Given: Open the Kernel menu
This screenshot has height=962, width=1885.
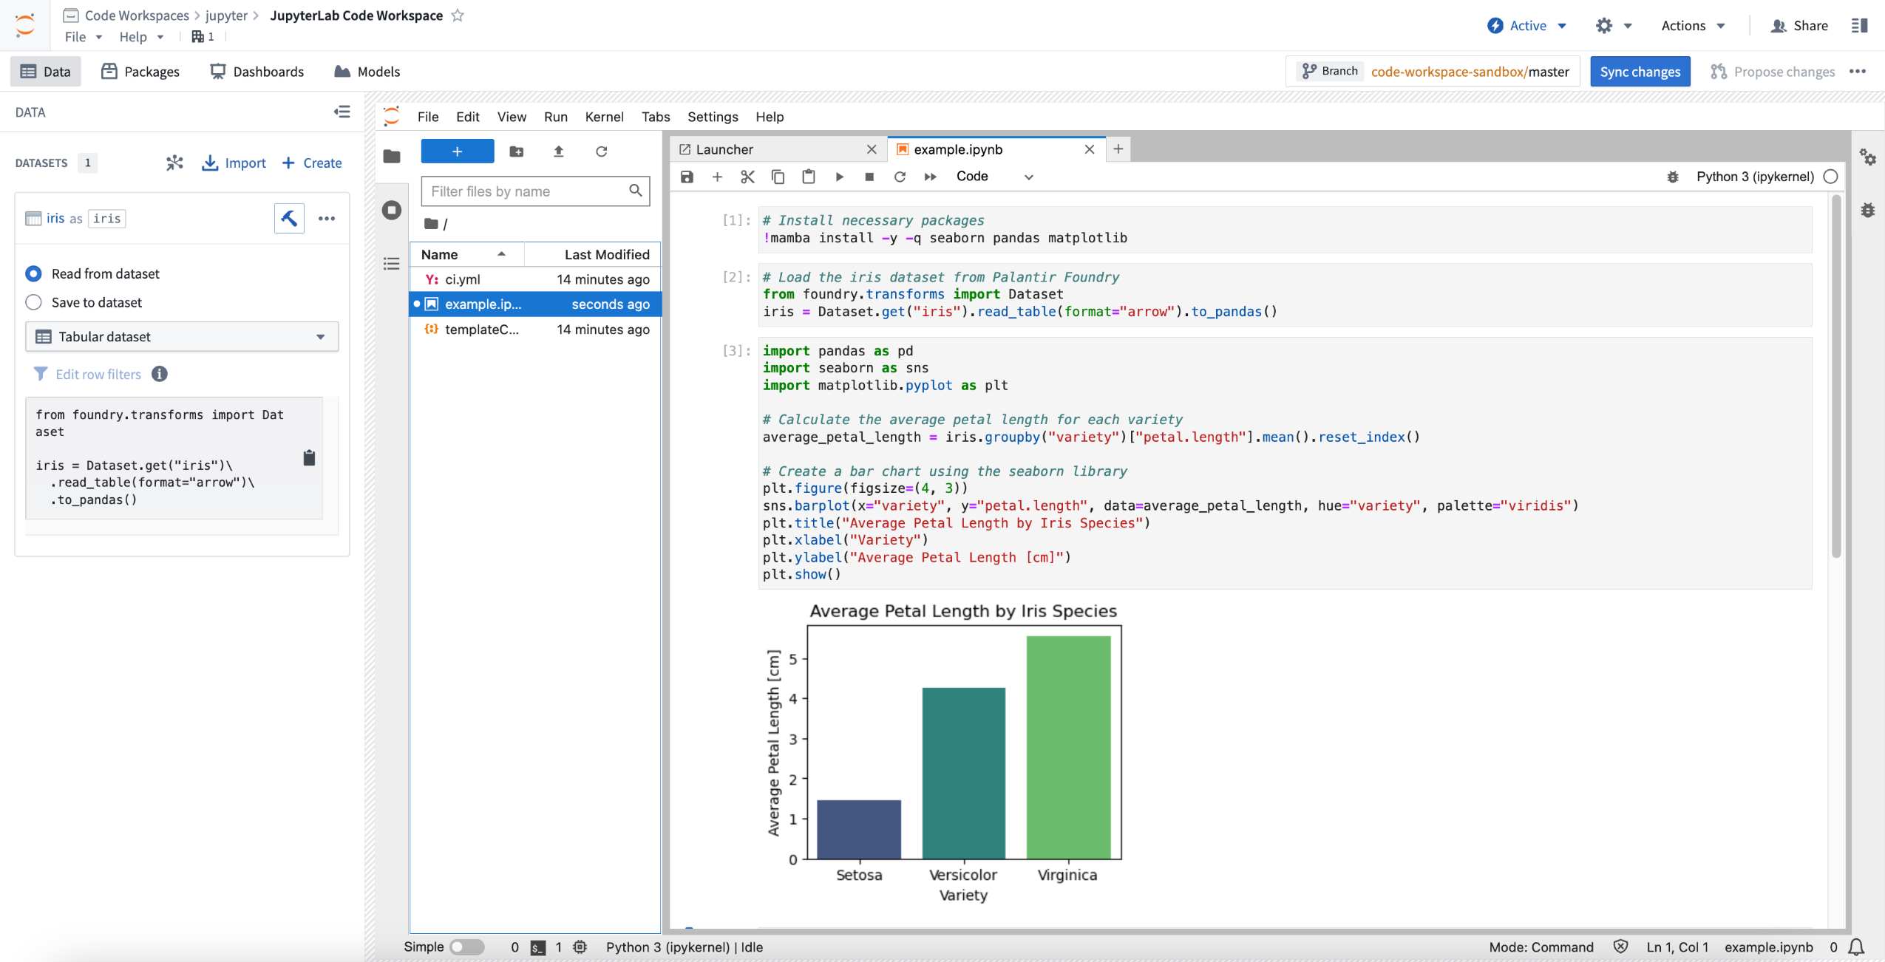Looking at the screenshot, I should (x=602, y=115).
